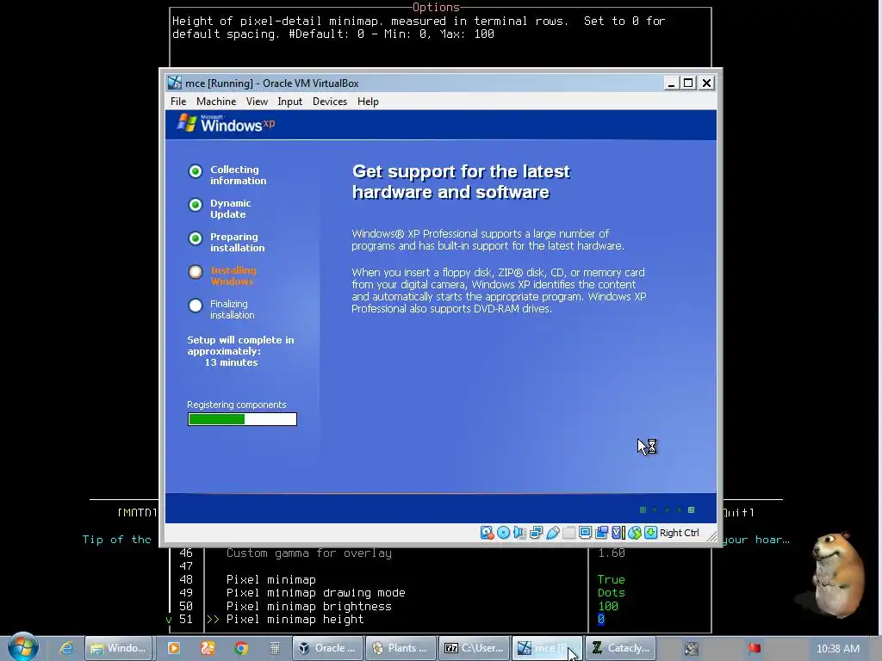
Task: Click the brightness value 100
Action: coord(607,607)
